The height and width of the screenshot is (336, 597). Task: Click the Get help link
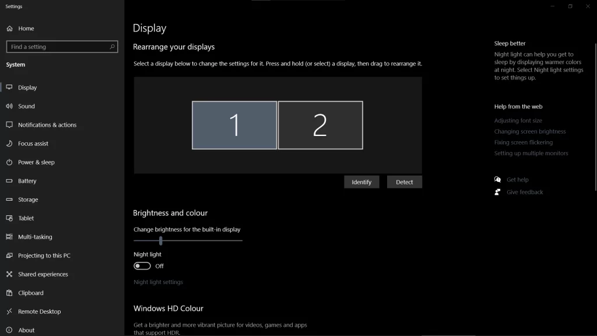click(x=518, y=180)
